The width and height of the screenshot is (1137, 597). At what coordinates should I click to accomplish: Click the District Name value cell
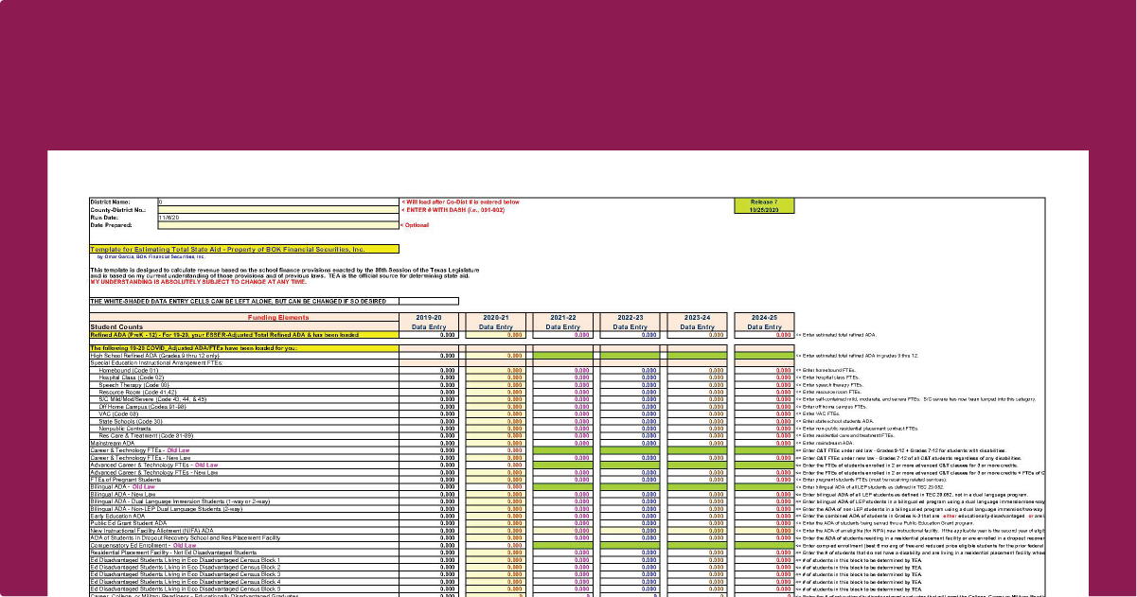278,202
